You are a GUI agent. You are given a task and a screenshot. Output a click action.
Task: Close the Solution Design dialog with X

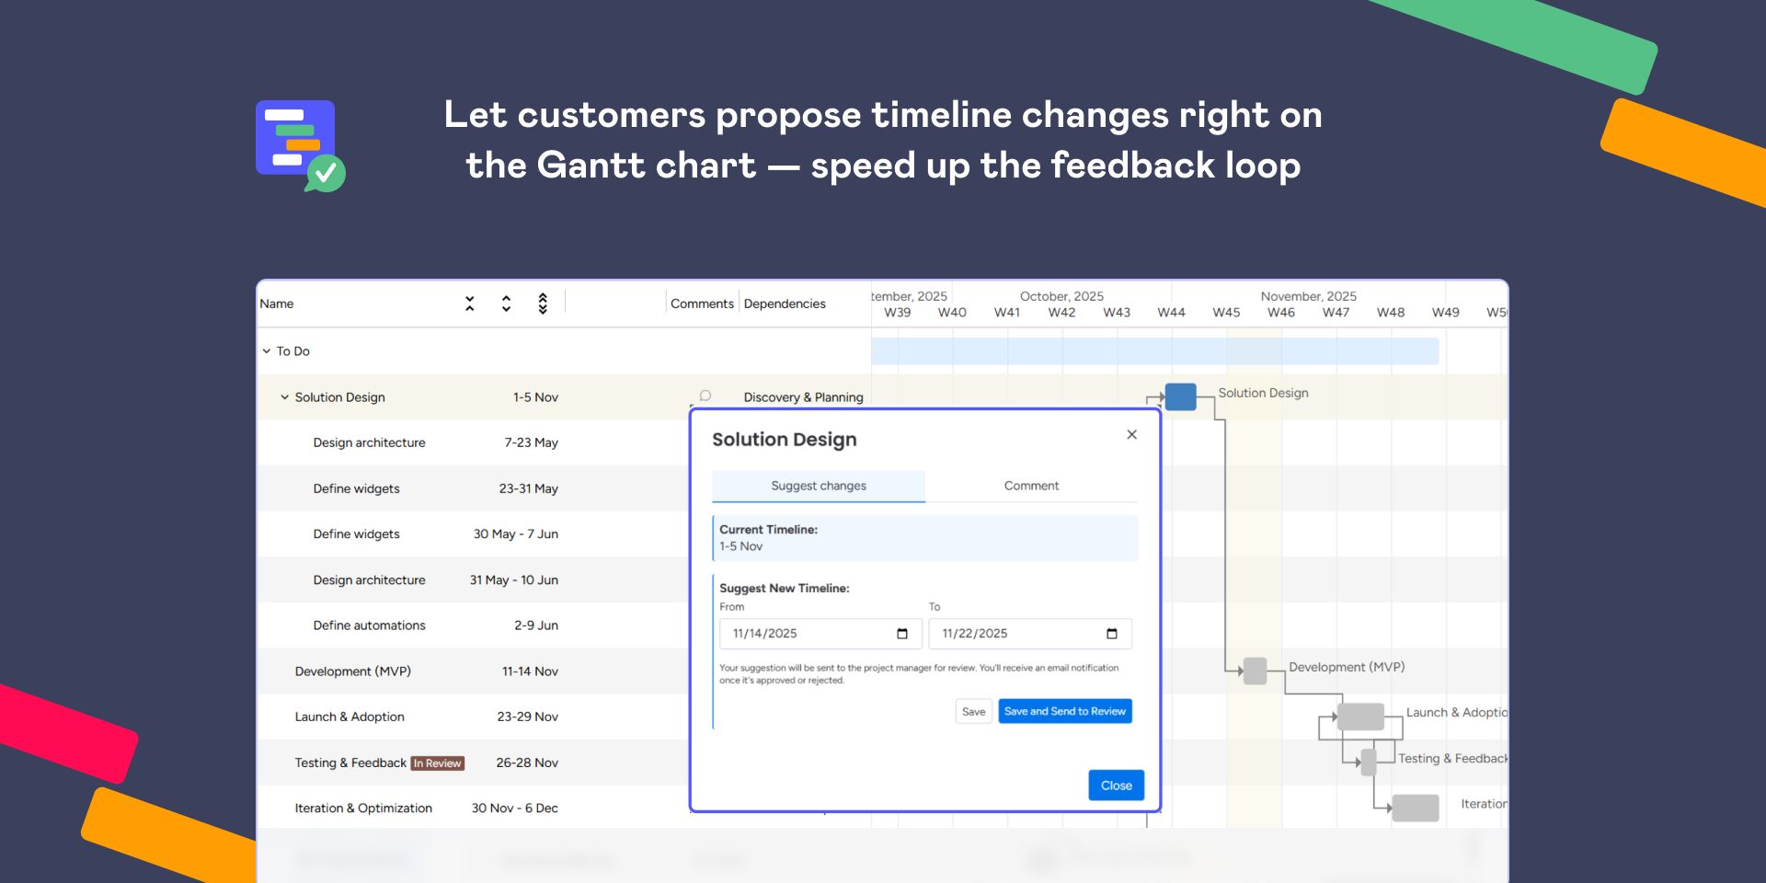1131,435
